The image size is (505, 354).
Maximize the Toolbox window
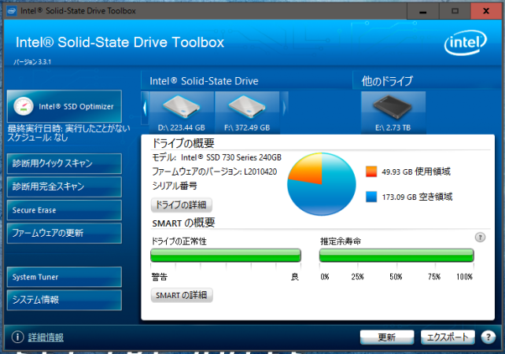point(455,11)
